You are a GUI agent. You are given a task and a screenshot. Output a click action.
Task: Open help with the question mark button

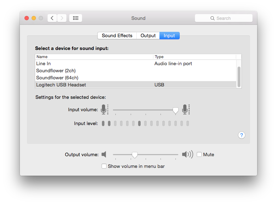(241, 135)
